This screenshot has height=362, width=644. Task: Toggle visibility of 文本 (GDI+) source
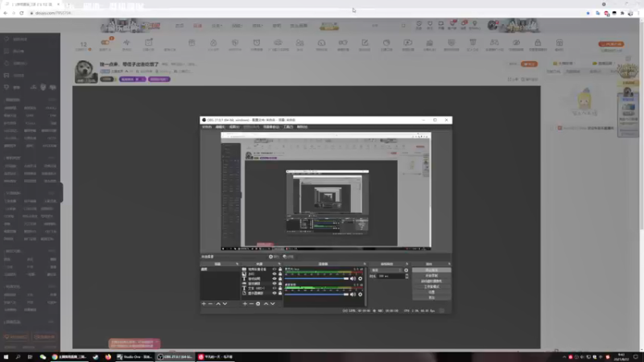tap(275, 288)
